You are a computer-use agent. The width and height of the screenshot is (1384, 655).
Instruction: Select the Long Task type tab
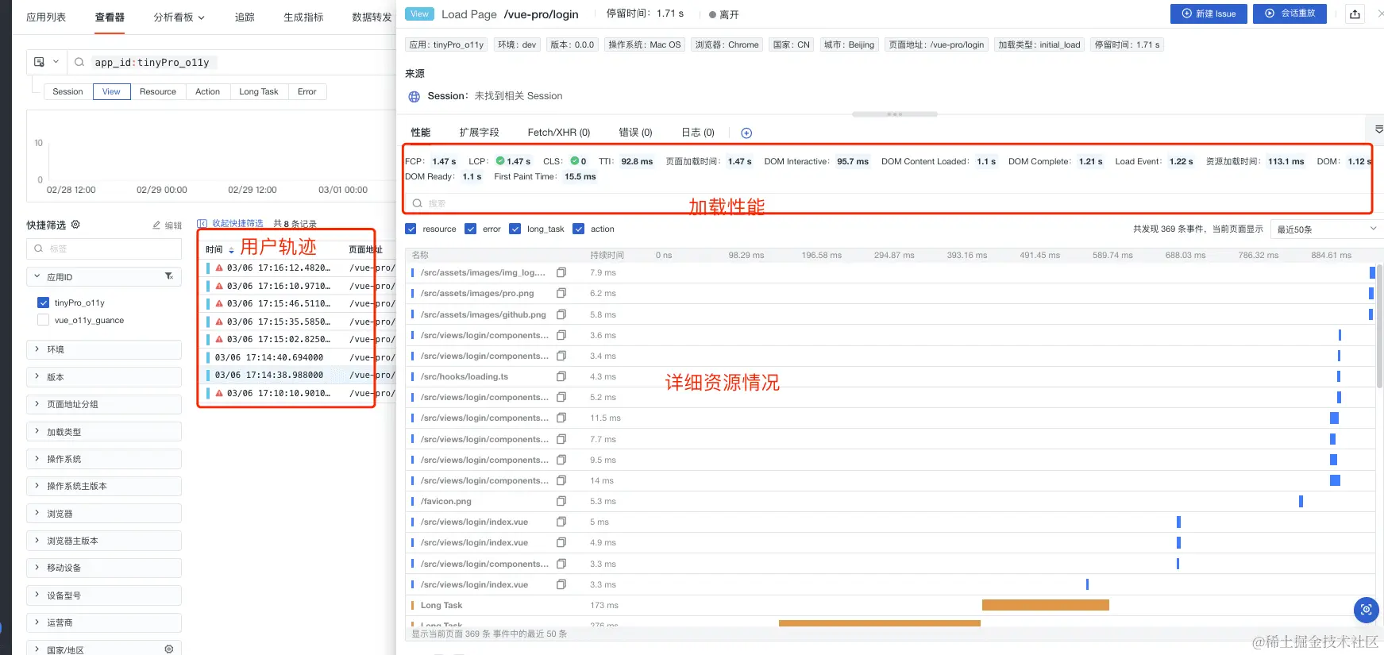coord(259,91)
